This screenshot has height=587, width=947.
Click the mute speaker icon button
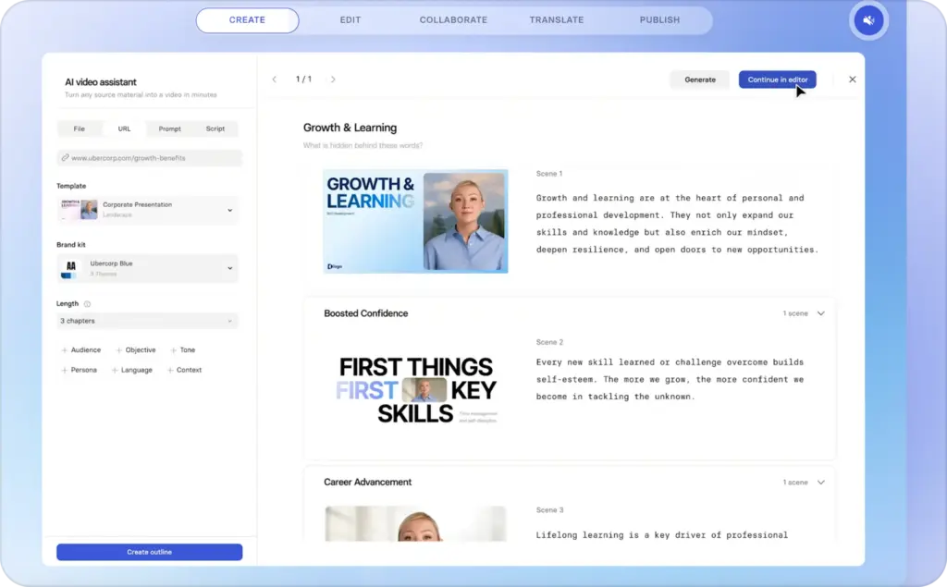coord(868,20)
